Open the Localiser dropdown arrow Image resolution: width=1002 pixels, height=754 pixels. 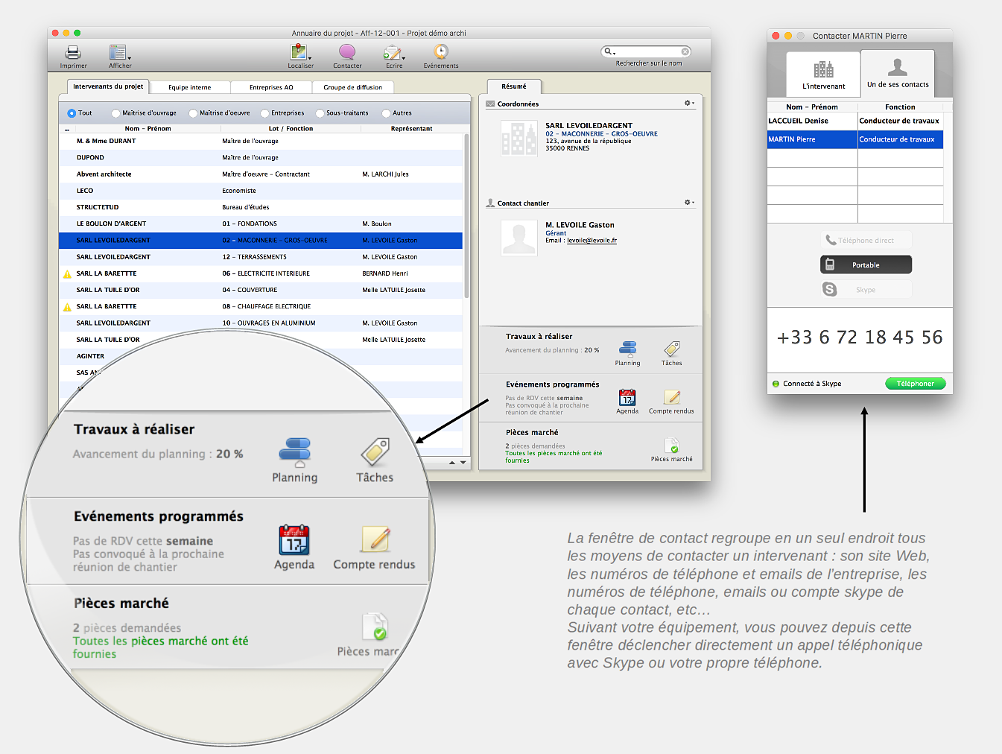point(310,58)
